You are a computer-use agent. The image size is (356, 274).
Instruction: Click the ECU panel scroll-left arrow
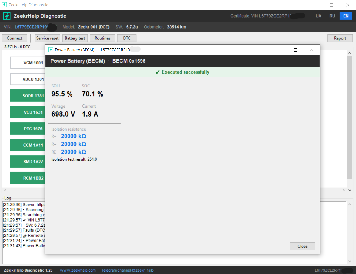[x=5, y=190]
